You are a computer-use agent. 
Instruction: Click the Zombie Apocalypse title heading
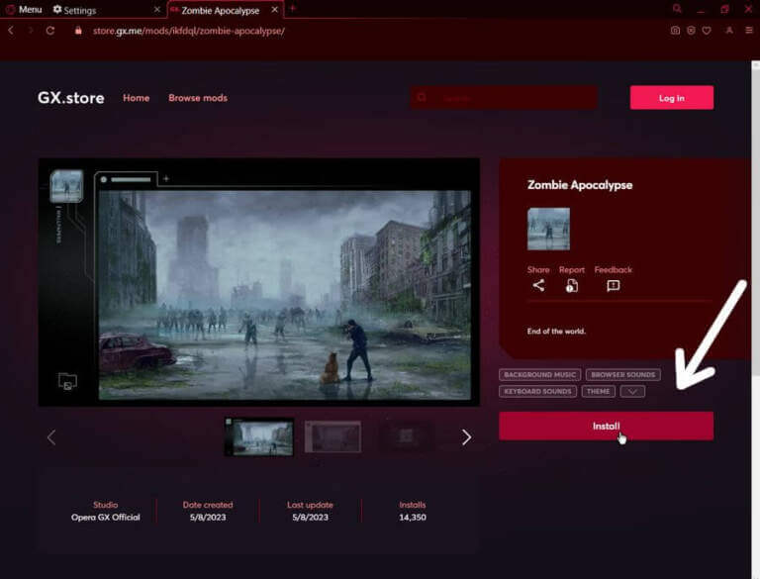coord(580,185)
